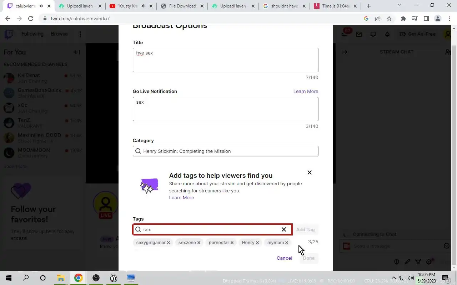Viewport: 457px width, 285px height.
Task: Open the three-dot More menu beside Browse
Action: click(80, 34)
